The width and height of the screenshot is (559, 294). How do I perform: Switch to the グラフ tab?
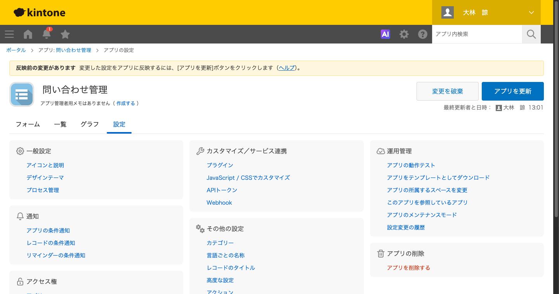90,124
